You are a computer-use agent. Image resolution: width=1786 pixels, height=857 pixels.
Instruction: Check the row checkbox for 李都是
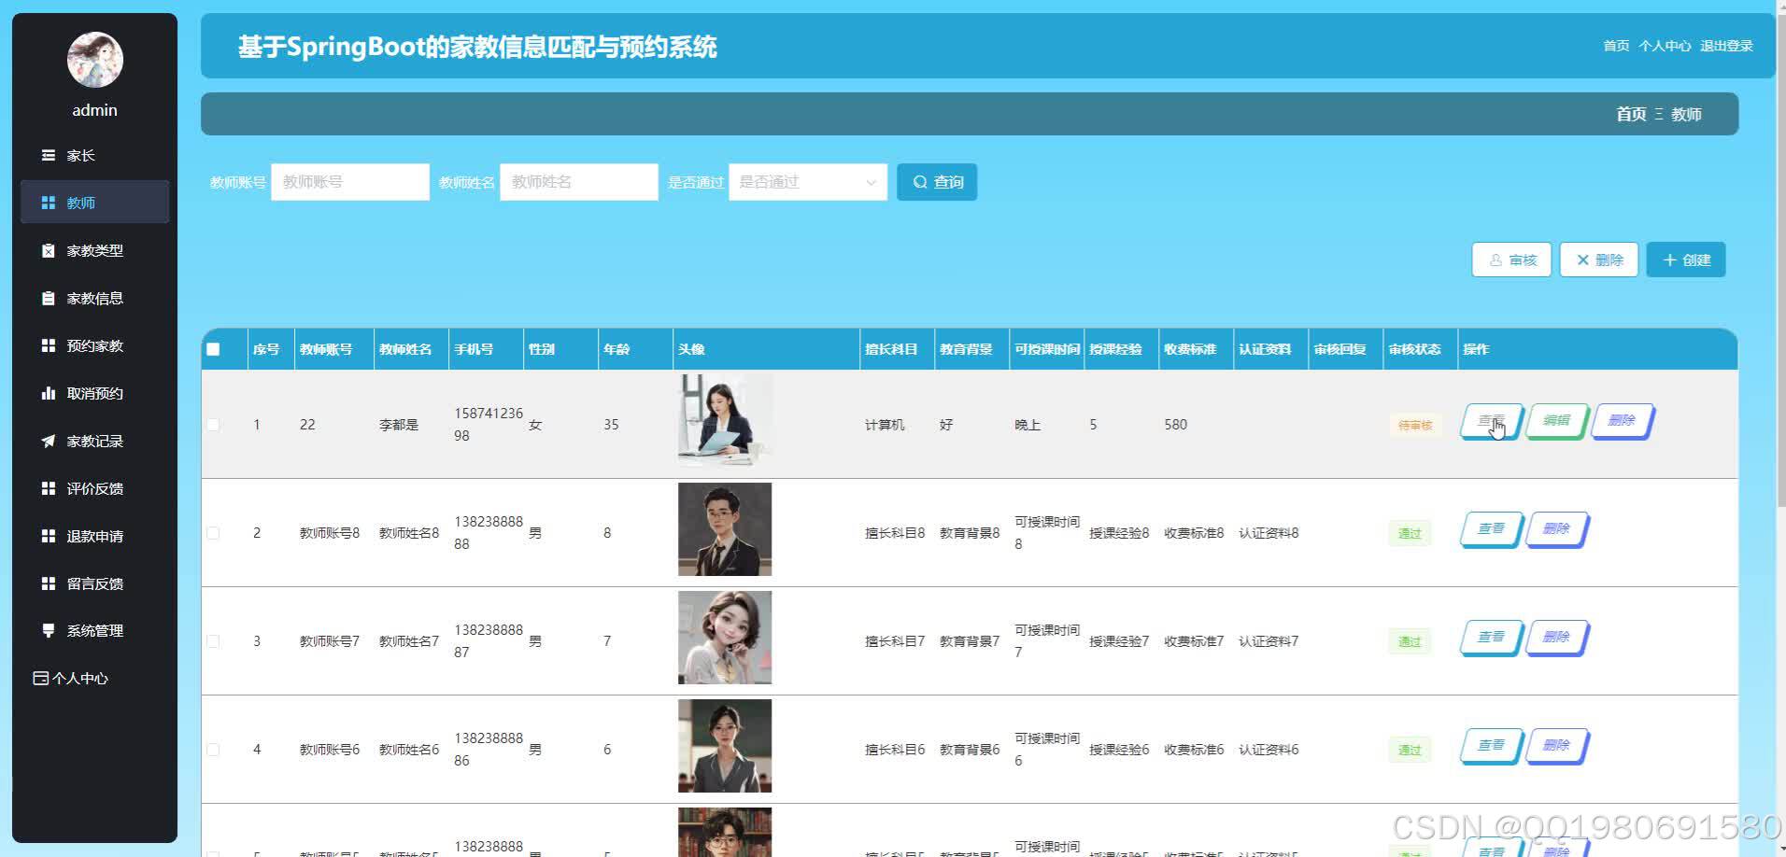213,425
